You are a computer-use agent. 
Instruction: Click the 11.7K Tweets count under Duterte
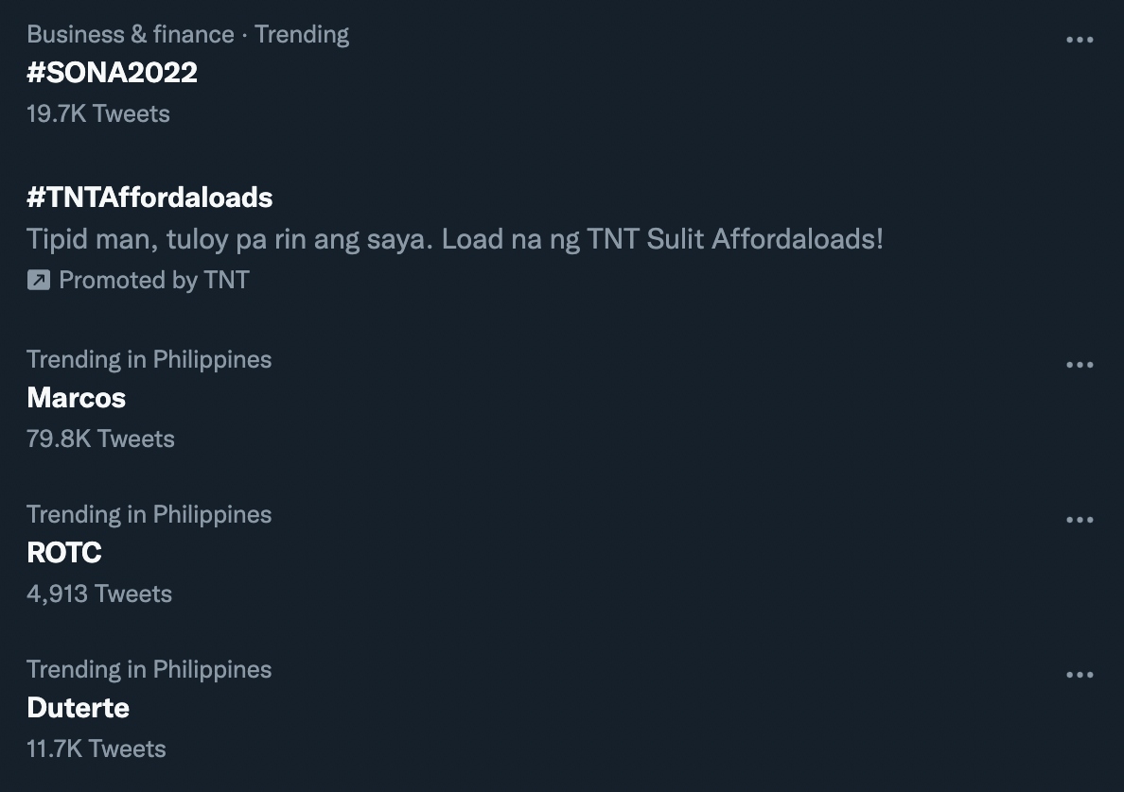tap(97, 749)
